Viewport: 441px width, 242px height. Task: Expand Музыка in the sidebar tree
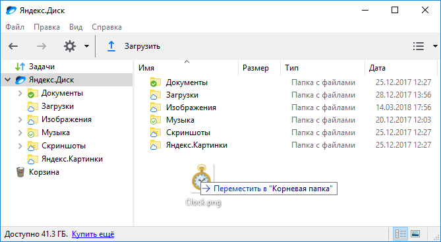click(20, 133)
